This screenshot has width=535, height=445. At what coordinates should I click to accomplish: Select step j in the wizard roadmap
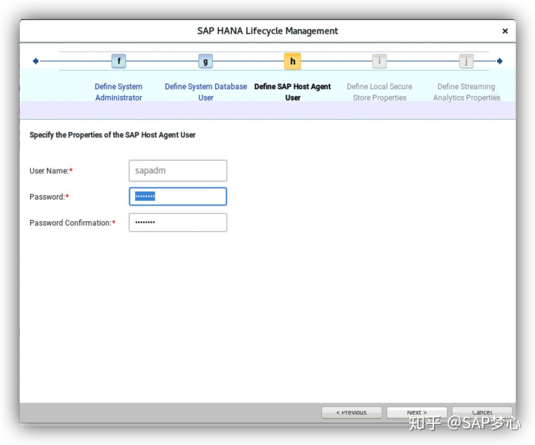pyautogui.click(x=466, y=61)
